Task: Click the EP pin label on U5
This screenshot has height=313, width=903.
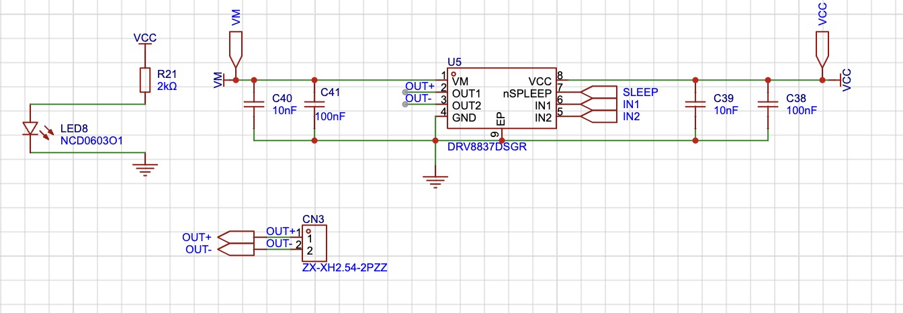Action: [500, 120]
